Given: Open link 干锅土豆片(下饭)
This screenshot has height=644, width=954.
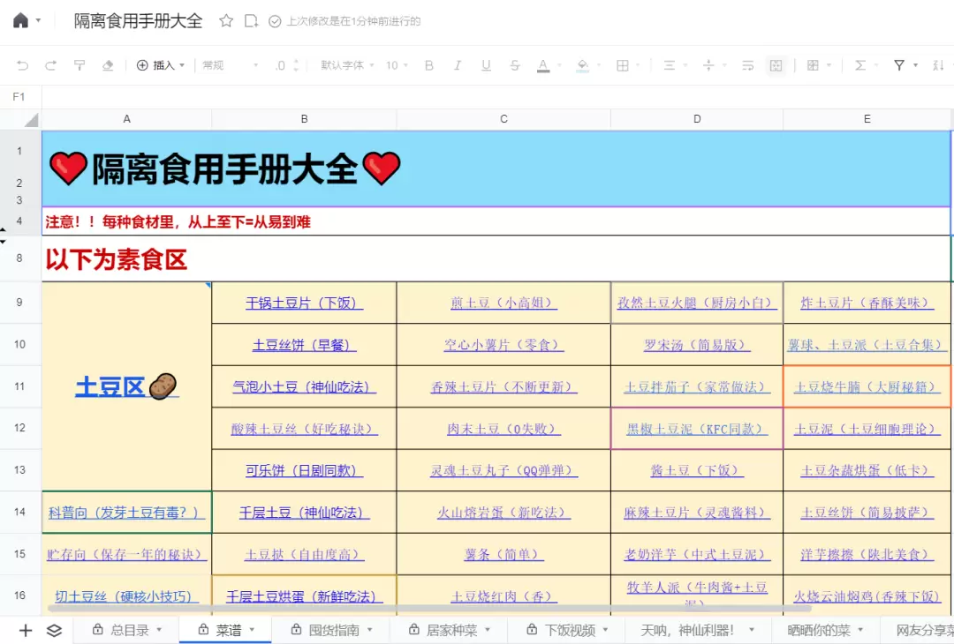Looking at the screenshot, I should tap(304, 303).
